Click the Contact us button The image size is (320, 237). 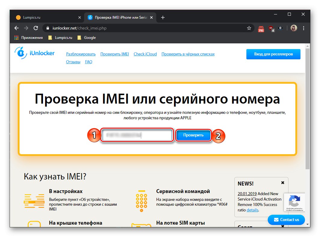pyautogui.click(x=286, y=220)
